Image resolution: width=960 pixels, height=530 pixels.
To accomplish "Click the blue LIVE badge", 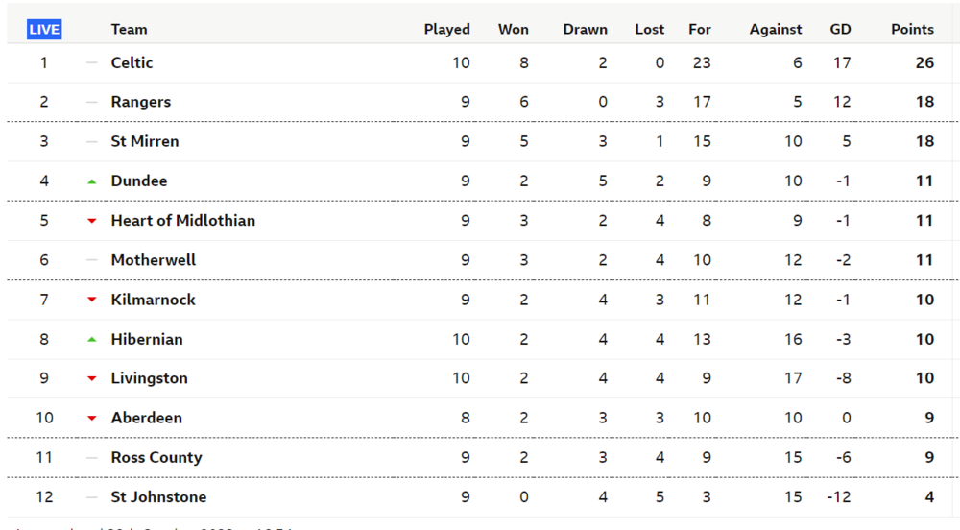I will [x=44, y=30].
